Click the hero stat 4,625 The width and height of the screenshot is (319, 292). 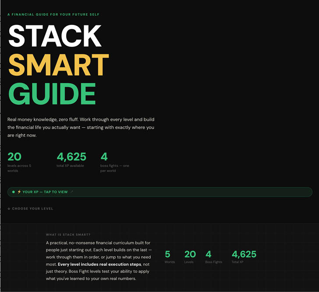71,157
